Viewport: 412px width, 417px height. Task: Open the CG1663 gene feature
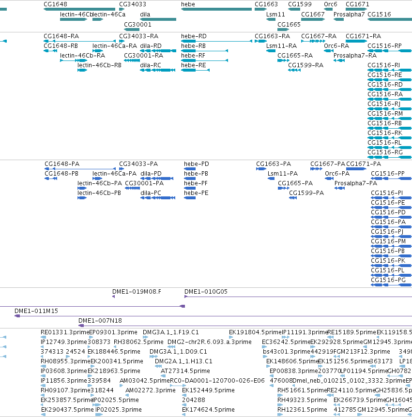[260, 9]
